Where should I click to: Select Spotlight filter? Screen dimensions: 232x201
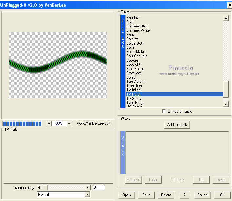tap(174, 64)
